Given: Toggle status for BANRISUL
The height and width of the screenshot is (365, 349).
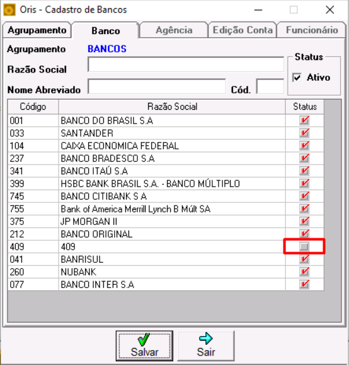Looking at the screenshot, I should pyautogui.click(x=304, y=259).
